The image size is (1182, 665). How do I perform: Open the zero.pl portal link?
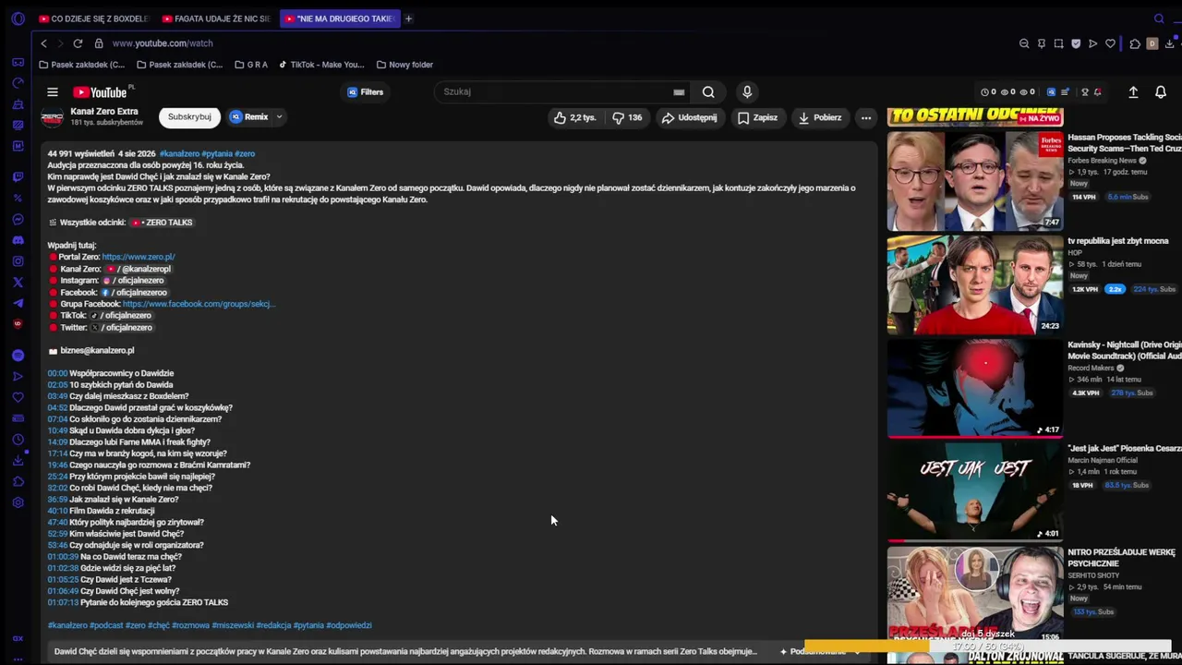(x=139, y=257)
